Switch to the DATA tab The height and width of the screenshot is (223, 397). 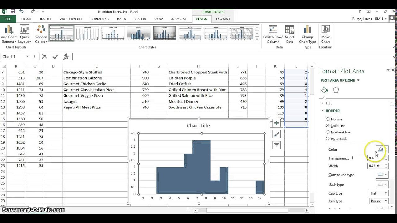coord(121,19)
